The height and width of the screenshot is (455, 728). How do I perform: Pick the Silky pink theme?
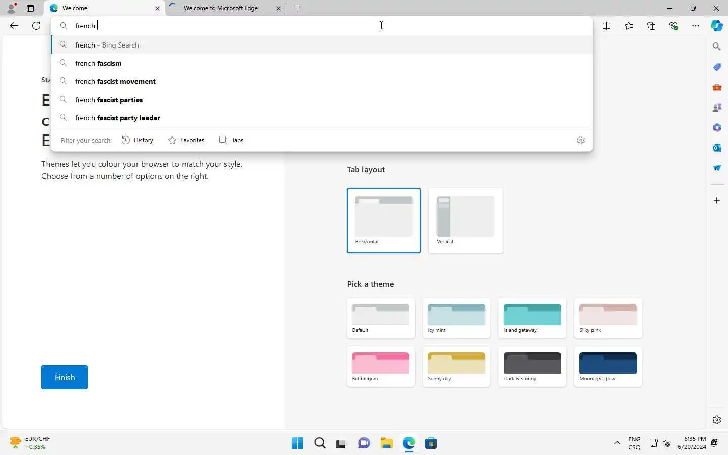(x=608, y=318)
